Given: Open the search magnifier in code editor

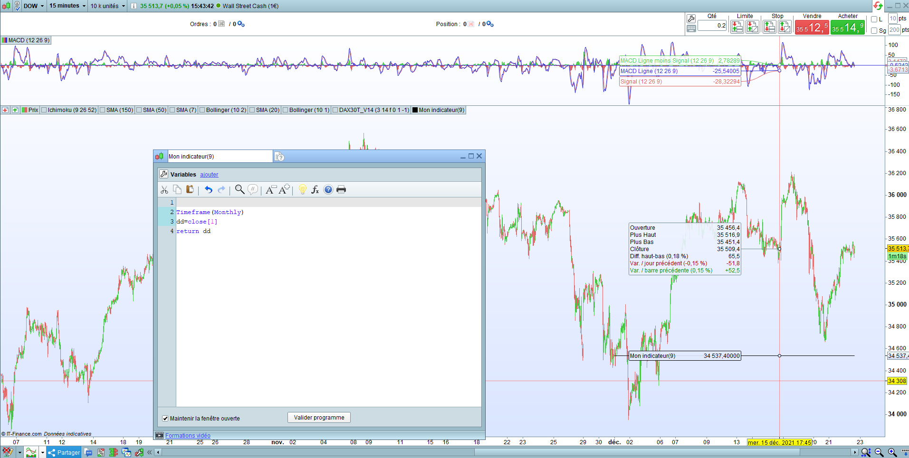Looking at the screenshot, I should click(x=240, y=189).
